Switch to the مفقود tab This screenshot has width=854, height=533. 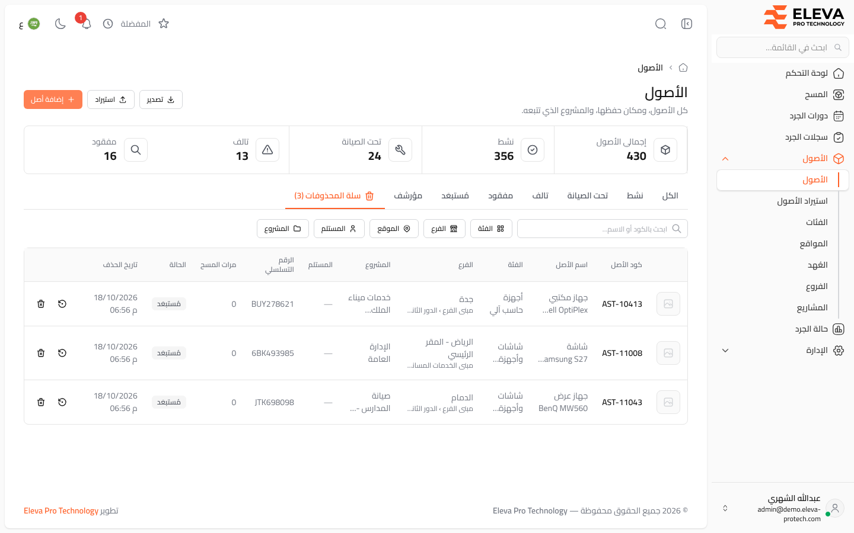pos(501,195)
